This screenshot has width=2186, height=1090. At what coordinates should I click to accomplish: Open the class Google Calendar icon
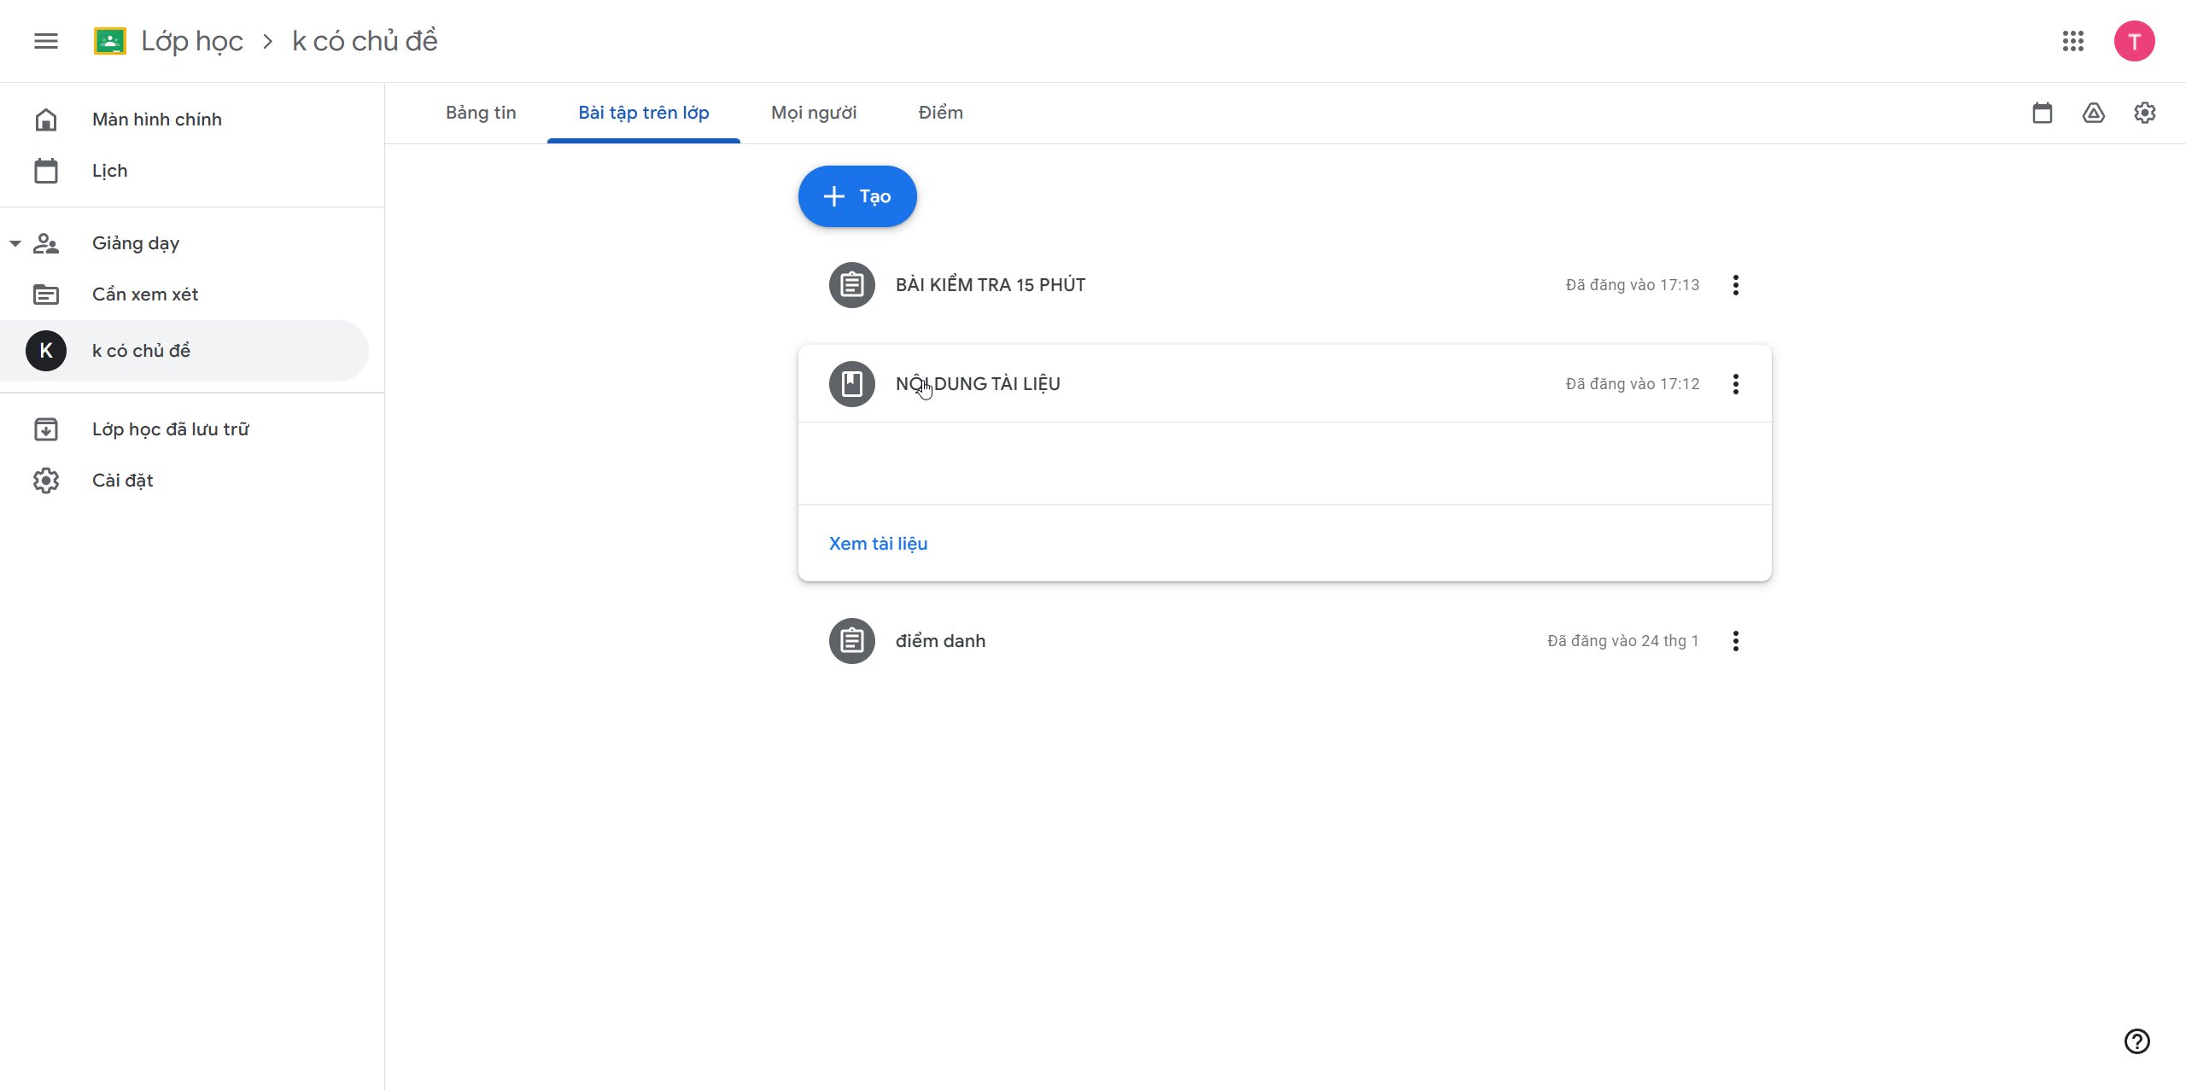(x=2043, y=113)
